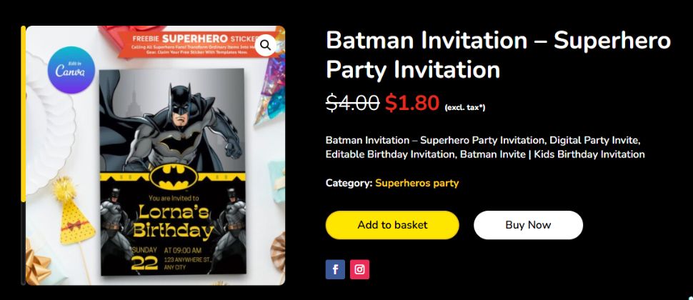Open the Facebook share icon
Viewport: 693px width, 300px height.
click(335, 269)
